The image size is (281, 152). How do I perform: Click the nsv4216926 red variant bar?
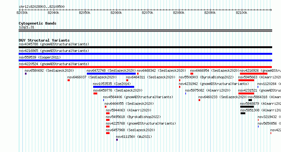coord(254,74)
